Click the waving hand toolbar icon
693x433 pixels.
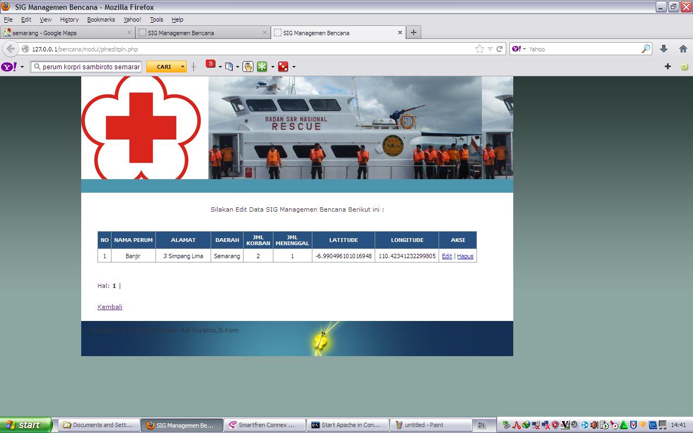click(247, 67)
